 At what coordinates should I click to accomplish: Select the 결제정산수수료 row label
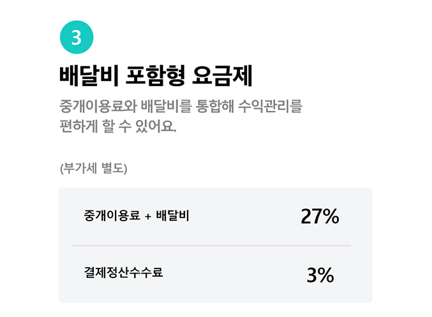click(x=123, y=272)
